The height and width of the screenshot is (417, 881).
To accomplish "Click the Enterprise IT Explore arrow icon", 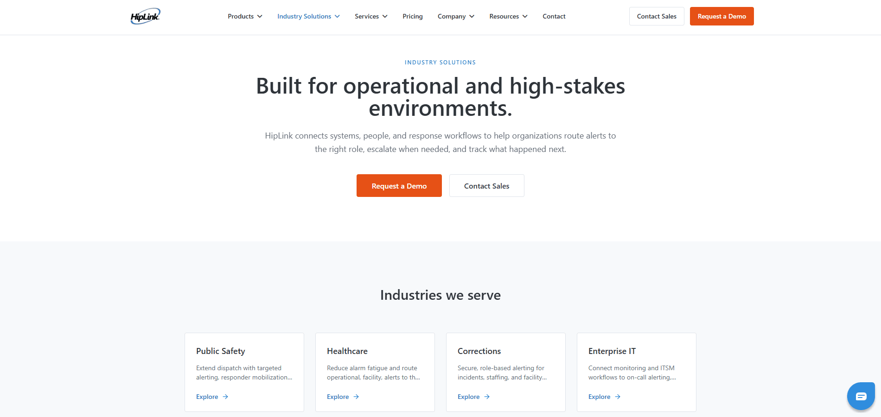I will click(618, 397).
